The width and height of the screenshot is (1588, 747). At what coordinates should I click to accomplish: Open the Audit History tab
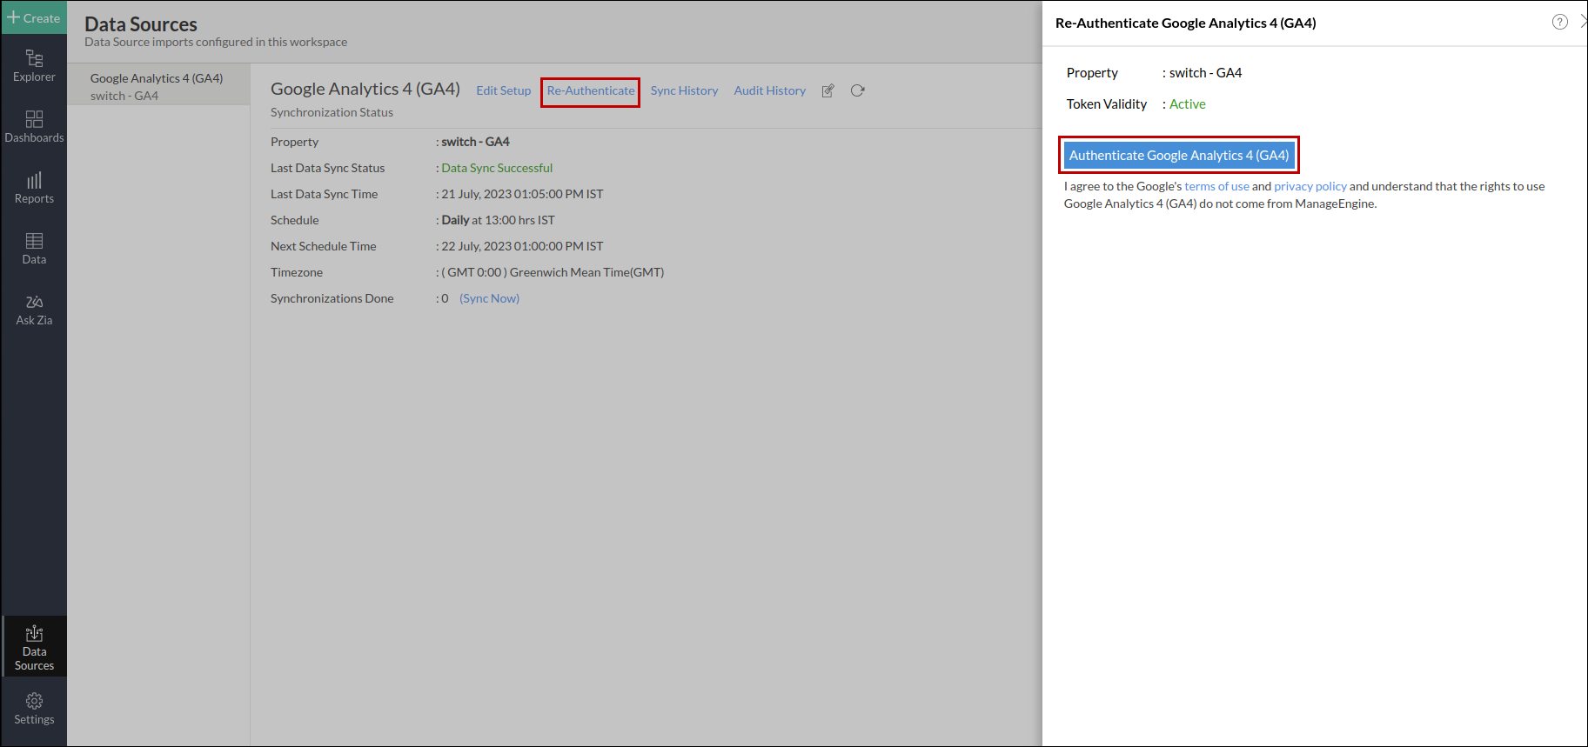pos(769,90)
